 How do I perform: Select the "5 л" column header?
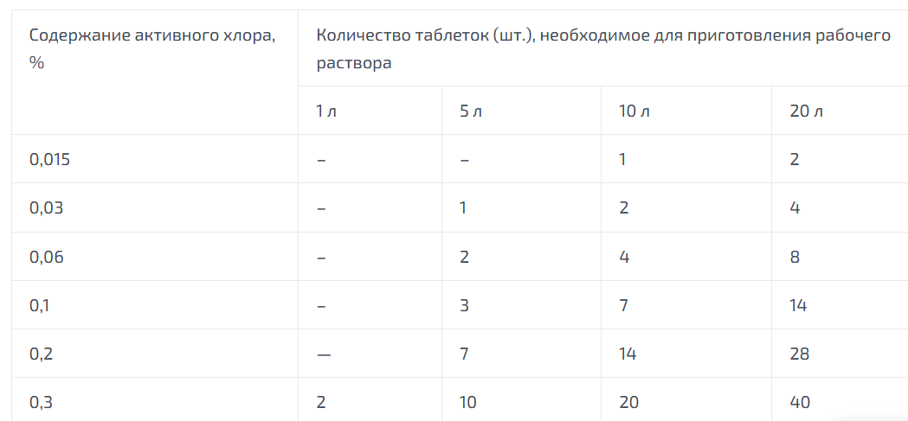(x=472, y=111)
